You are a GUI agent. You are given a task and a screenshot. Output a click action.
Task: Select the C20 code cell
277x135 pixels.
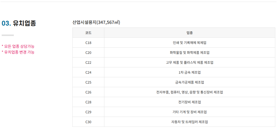click(x=88, y=52)
